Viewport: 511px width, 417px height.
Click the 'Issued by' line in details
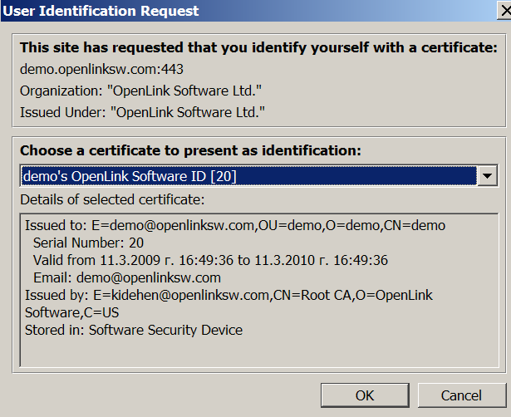pyautogui.click(x=228, y=295)
